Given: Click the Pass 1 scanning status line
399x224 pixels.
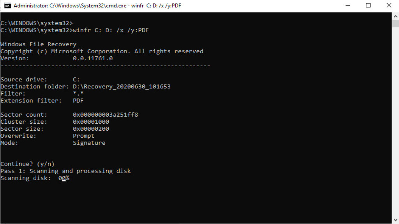Looking at the screenshot, I should tap(65, 171).
